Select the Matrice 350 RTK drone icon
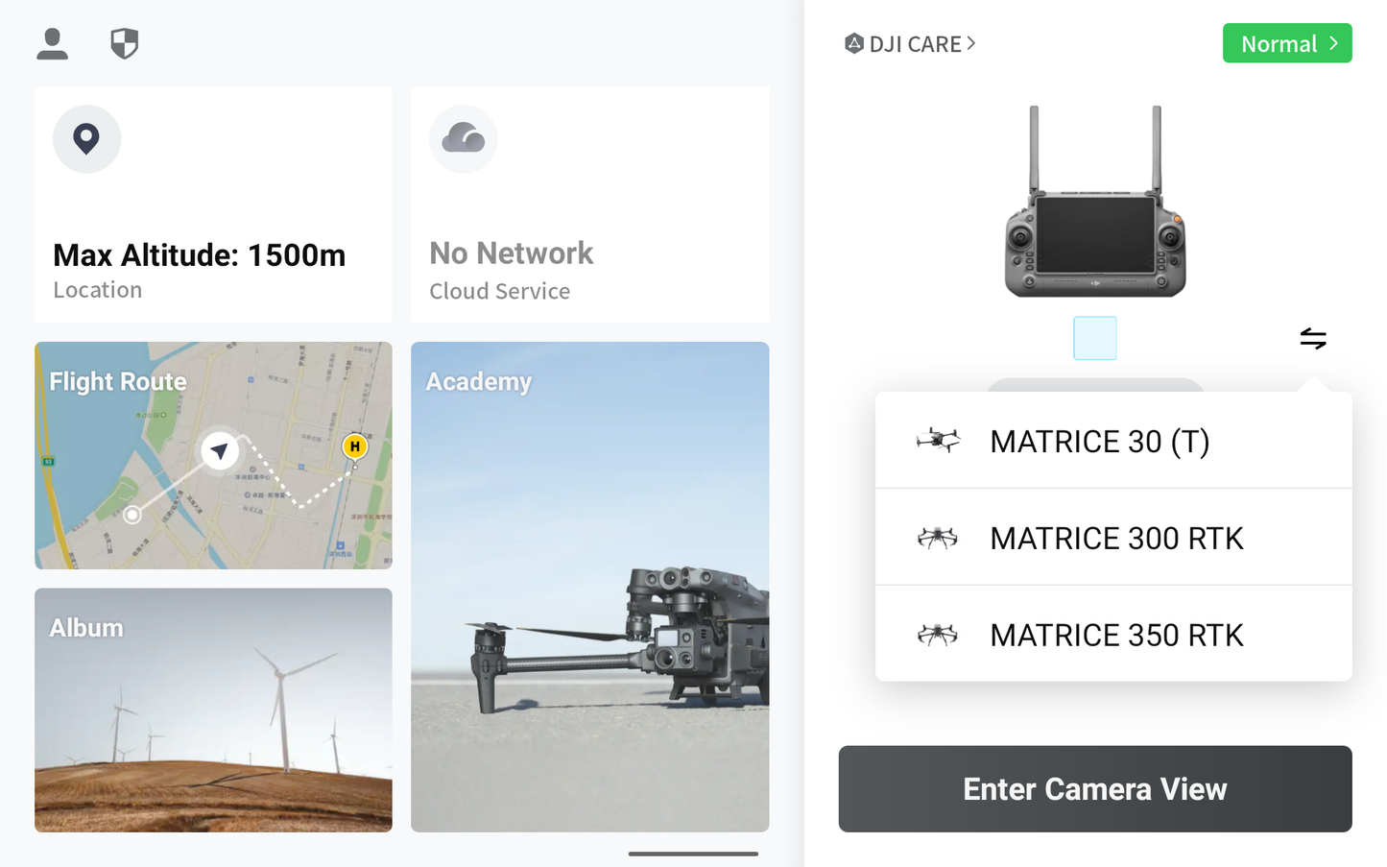1387x867 pixels. coord(937,635)
